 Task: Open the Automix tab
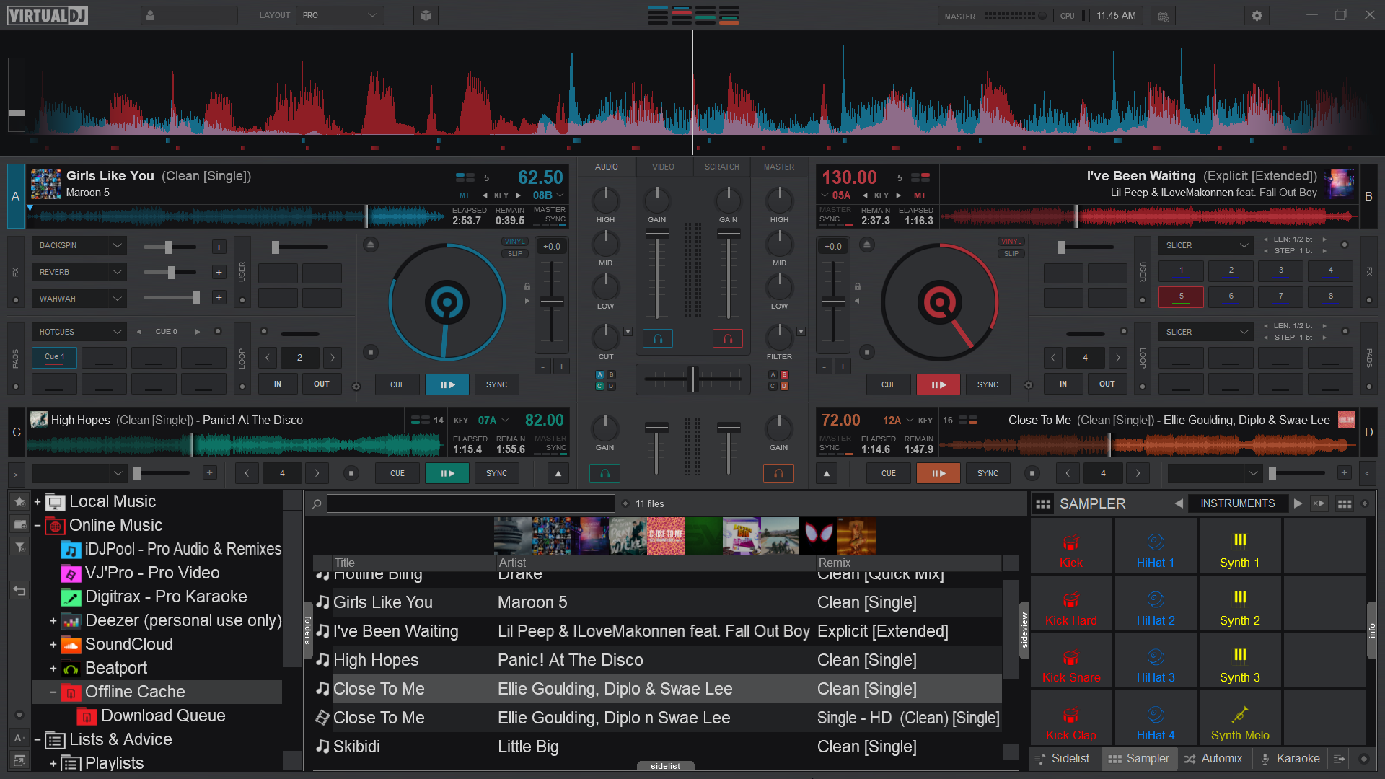click(x=1213, y=759)
